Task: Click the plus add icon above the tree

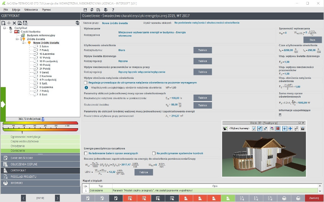Action: pos(9,23)
